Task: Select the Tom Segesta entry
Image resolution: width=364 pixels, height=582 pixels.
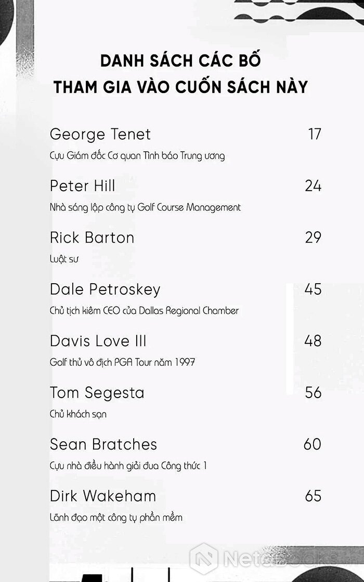Action: pyautogui.click(x=97, y=392)
